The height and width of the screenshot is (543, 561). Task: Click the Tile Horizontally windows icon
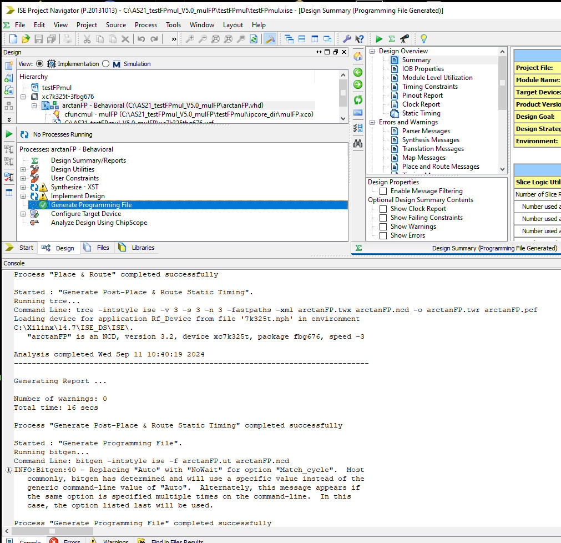(x=302, y=39)
